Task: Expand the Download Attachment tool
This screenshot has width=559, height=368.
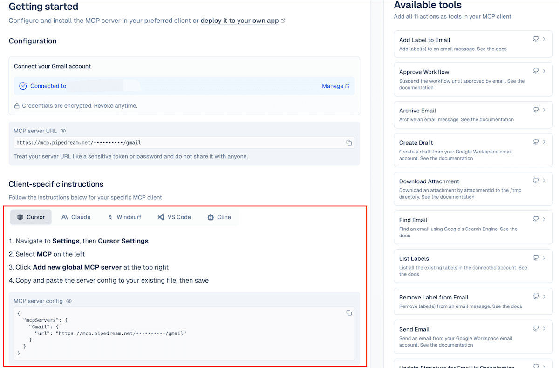Action: (544, 181)
